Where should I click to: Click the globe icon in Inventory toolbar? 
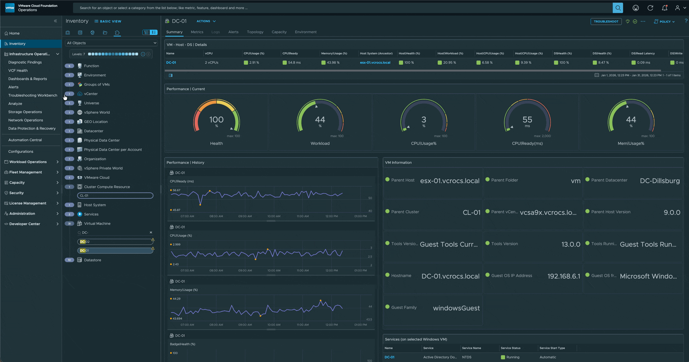point(92,33)
